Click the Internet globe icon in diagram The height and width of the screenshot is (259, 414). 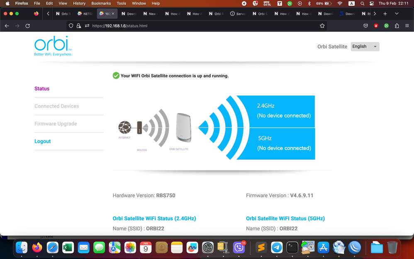[124, 127]
